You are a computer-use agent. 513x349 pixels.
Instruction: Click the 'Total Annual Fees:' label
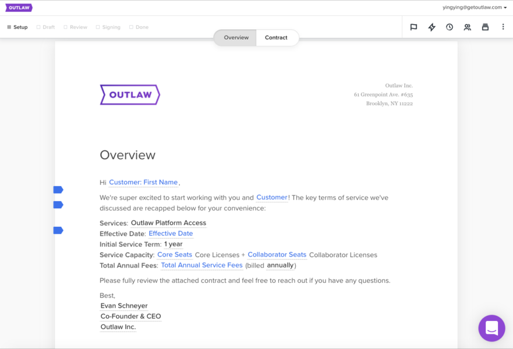click(129, 265)
